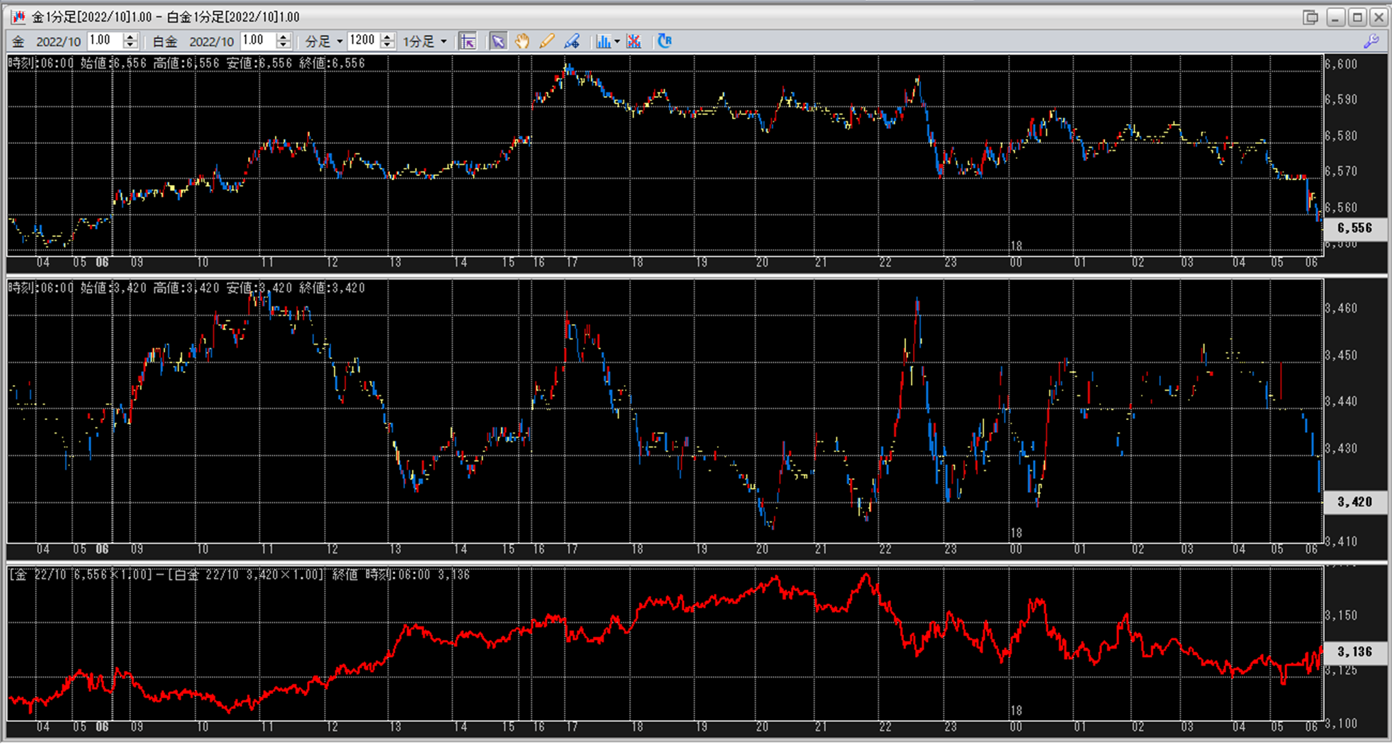Click the delete chart indicators icon

(x=634, y=41)
